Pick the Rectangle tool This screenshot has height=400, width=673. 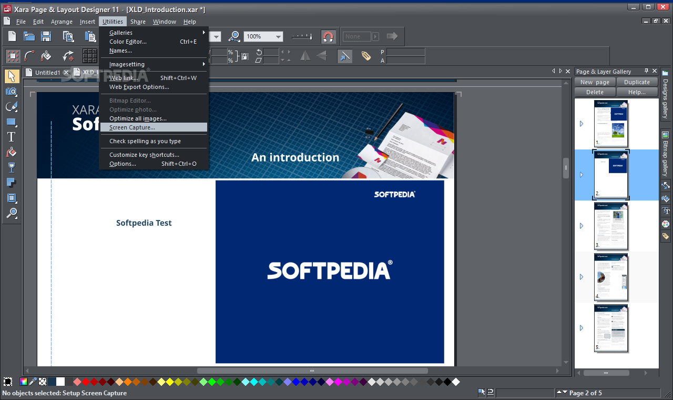tap(12, 122)
